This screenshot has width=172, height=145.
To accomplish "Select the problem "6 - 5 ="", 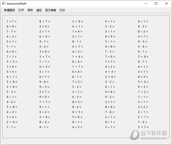I will pos(142,26).
